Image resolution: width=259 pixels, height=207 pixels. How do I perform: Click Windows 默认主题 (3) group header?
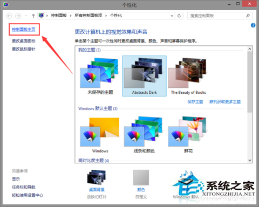click(x=98, y=108)
